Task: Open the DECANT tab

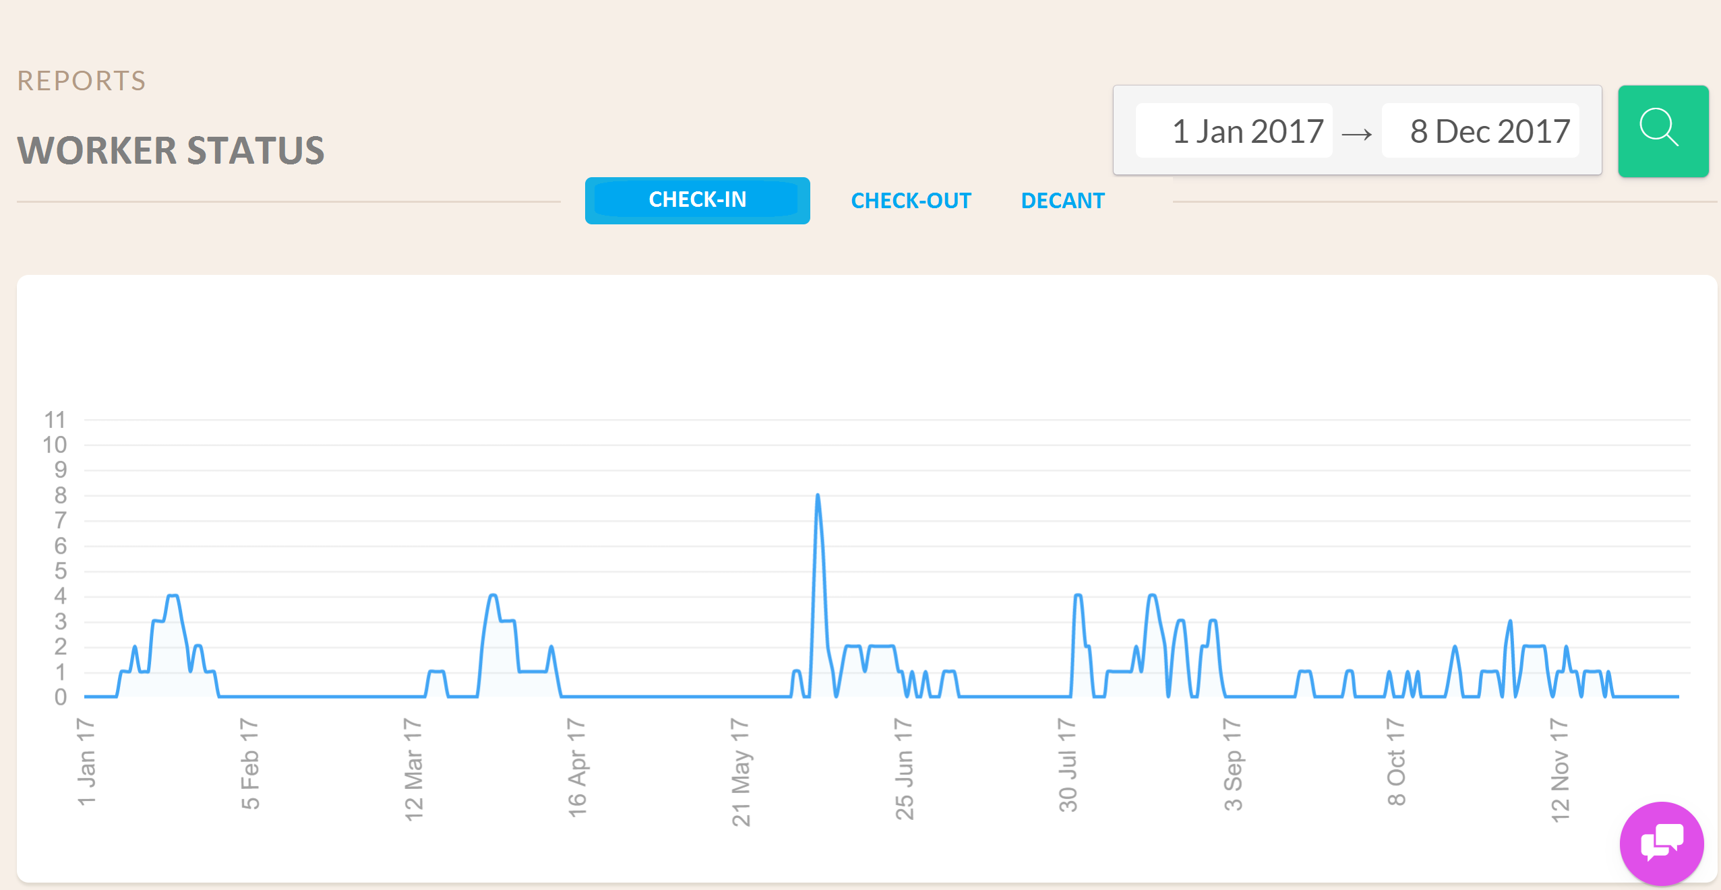Action: coord(1062,201)
